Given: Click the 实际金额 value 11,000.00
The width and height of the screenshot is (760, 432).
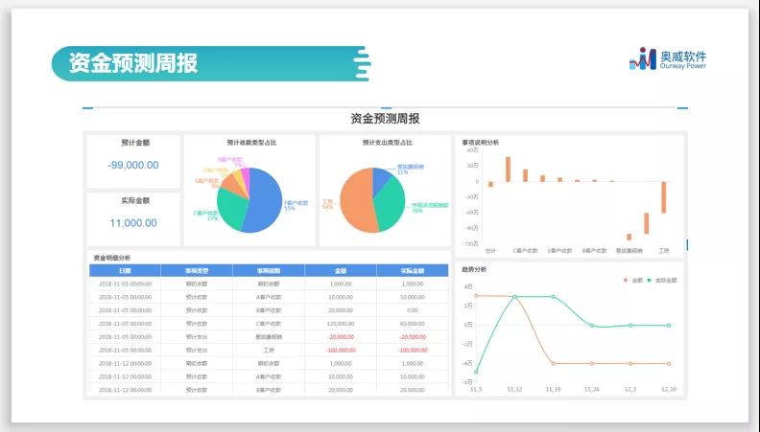Looking at the screenshot, I should (x=133, y=223).
